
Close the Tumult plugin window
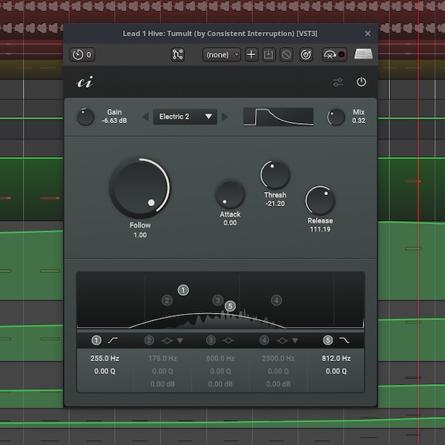pos(368,33)
